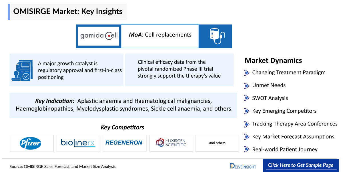Open Key Market Forecast Assumptions link

tap(293, 137)
